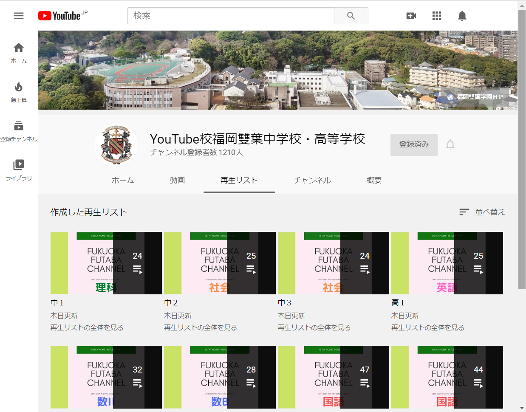Open the YouTube apps grid
Viewport: 526px width, 412px height.
[437, 16]
